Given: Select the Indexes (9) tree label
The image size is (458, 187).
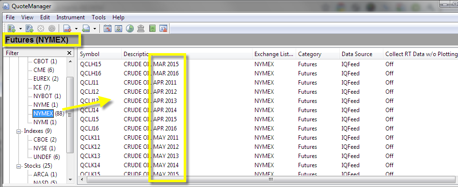Looking at the screenshot, I should click(x=38, y=131).
